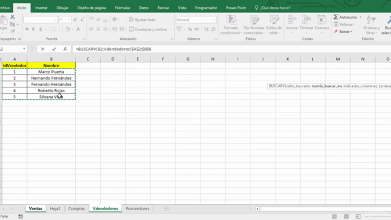
Task: Toggle Ajustar texto wrap
Action: (142, 20)
